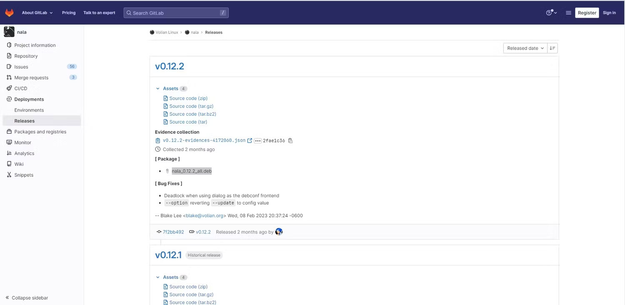The image size is (625, 305).
Task: Open the v0.12.2 release title
Action: coord(170,66)
